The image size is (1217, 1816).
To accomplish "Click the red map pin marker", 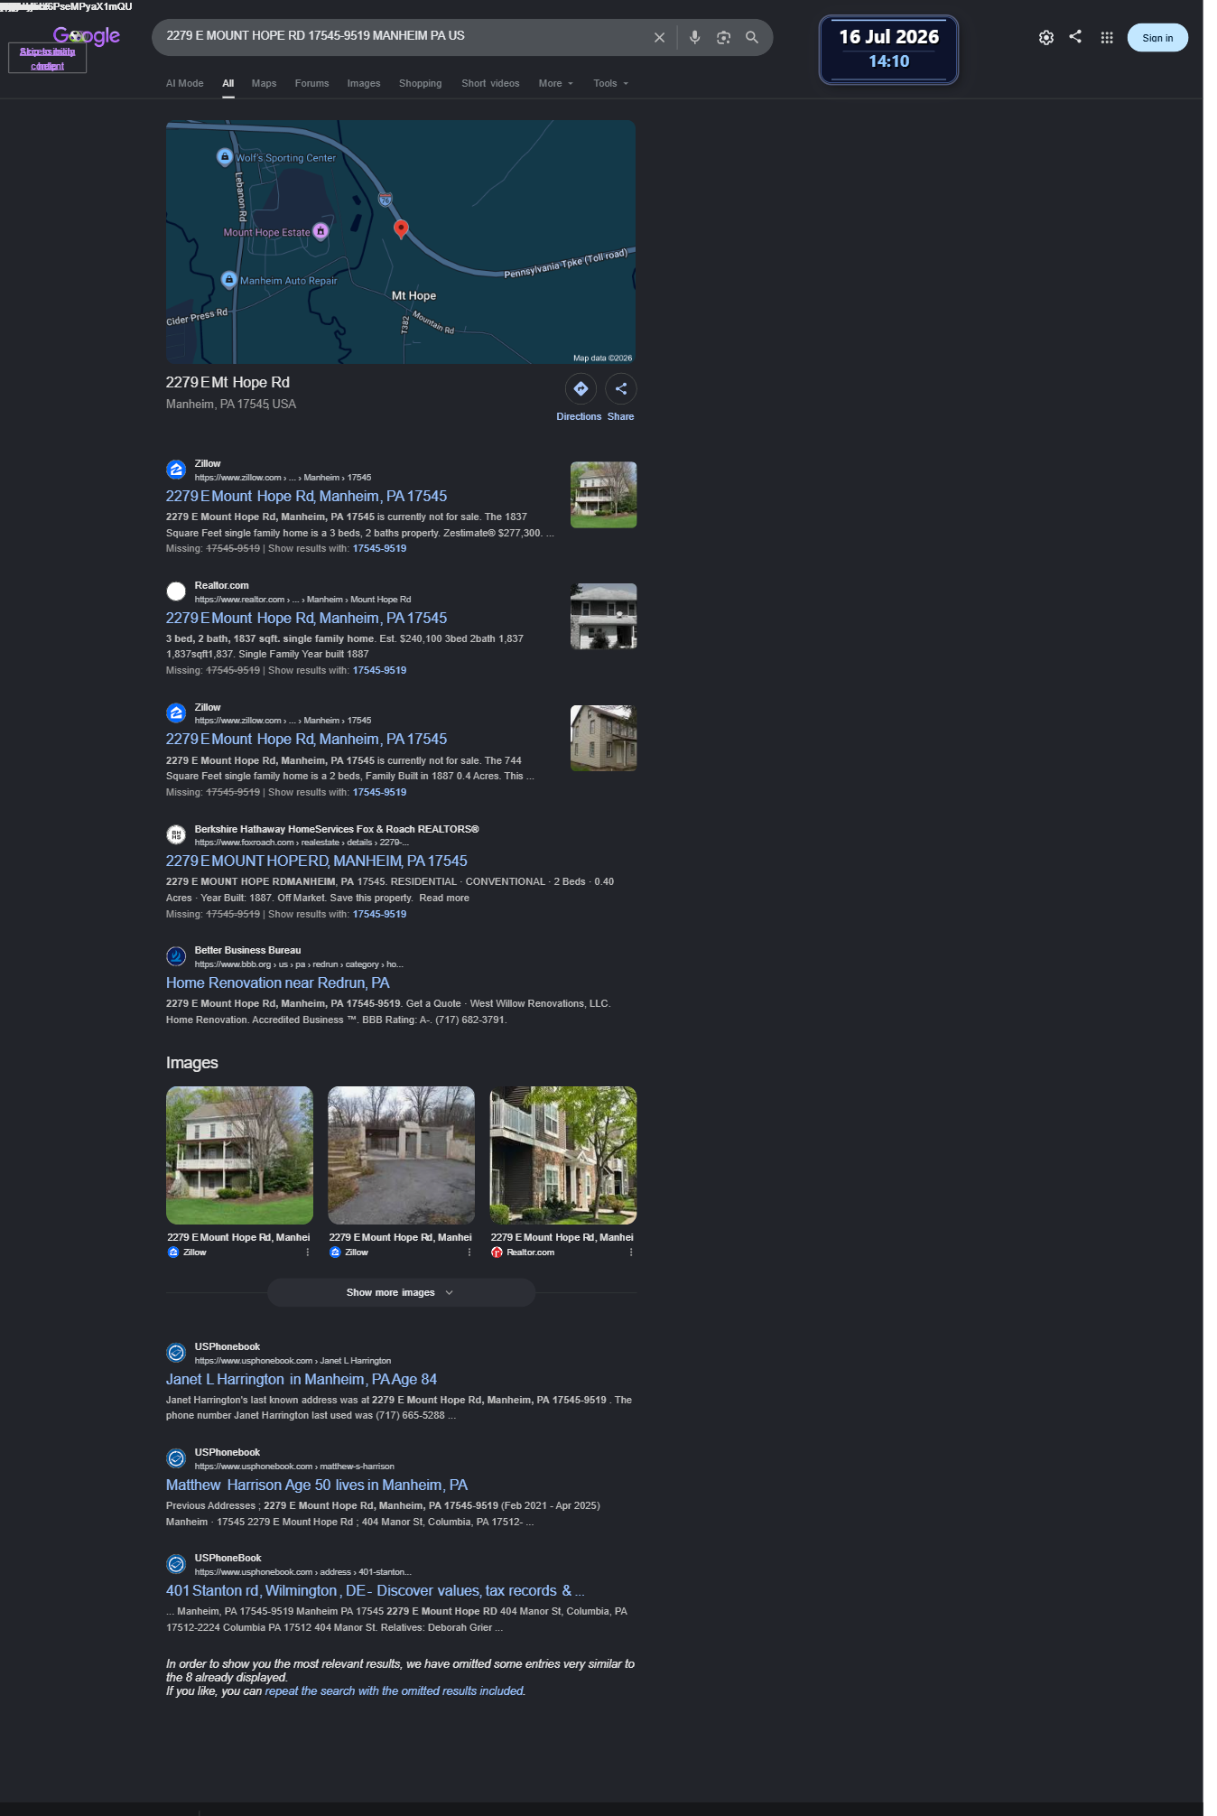I will [401, 229].
